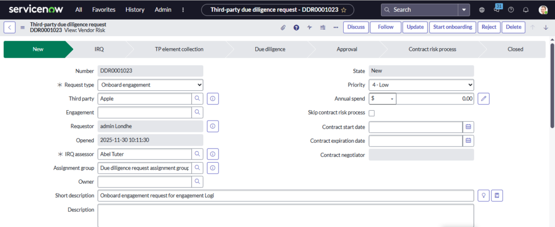Show info for IRQ assessor Abel Tuter
The height and width of the screenshot is (227, 555).
tap(213, 155)
